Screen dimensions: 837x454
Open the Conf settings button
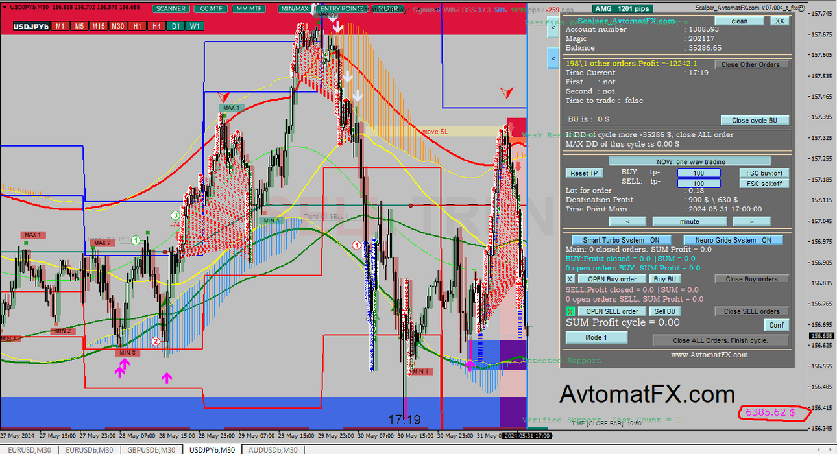(776, 325)
